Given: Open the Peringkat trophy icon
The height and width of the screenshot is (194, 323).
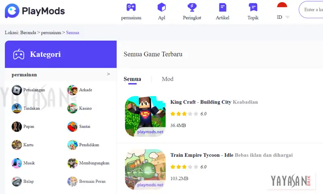Looking at the screenshot, I should 192,7.
